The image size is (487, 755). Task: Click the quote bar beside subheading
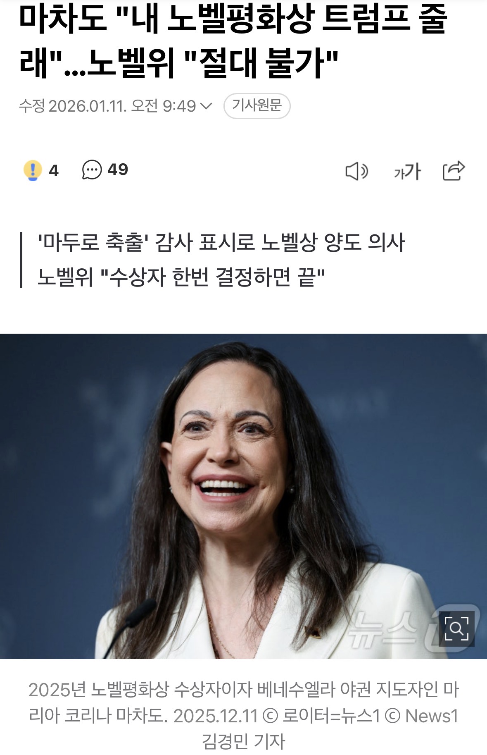tap(21, 260)
